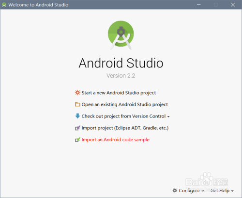This screenshot has width=242, height=198.
Task: Click the Configure gear icon
Action: 175,190
